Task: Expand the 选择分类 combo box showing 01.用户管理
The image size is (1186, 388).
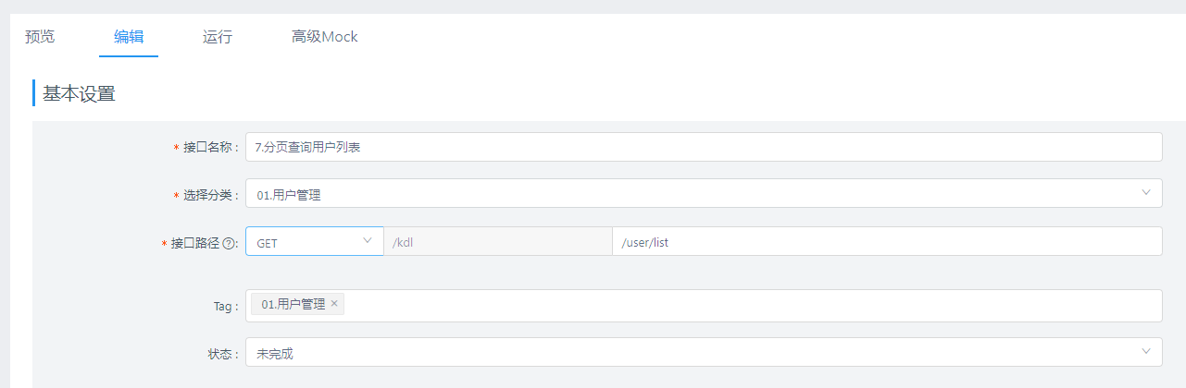Action: pos(694,194)
